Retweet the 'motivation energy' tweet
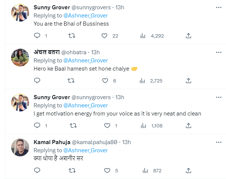Image resolution: width=226 pixels, height=179 pixels. (71, 126)
